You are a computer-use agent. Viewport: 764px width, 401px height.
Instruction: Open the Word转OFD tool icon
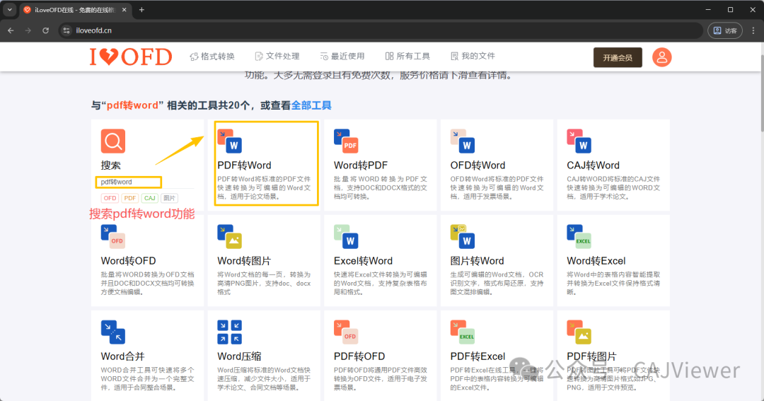click(x=113, y=237)
